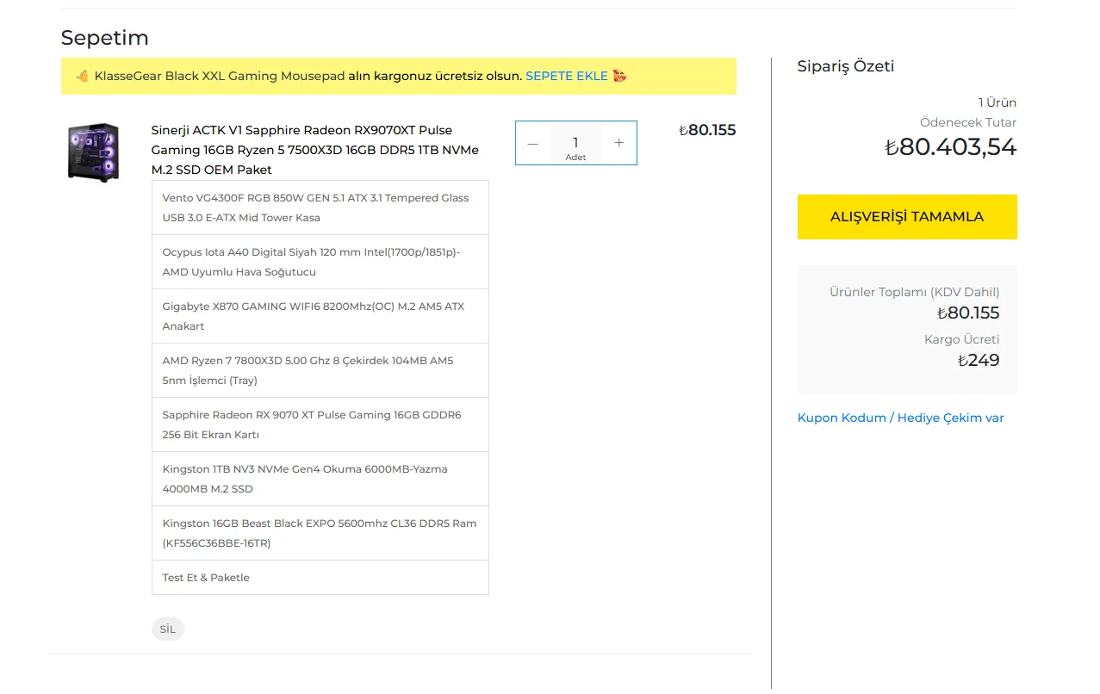Click the gaming PC product thumbnail
Screen dimensions: 1100x694
[x=93, y=152]
